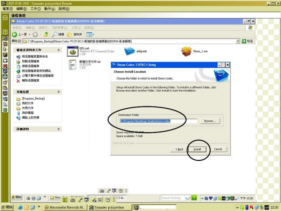Screen dimensions: 281x211
Task: Select the 000.cmd file icon
Action: click(x=72, y=51)
